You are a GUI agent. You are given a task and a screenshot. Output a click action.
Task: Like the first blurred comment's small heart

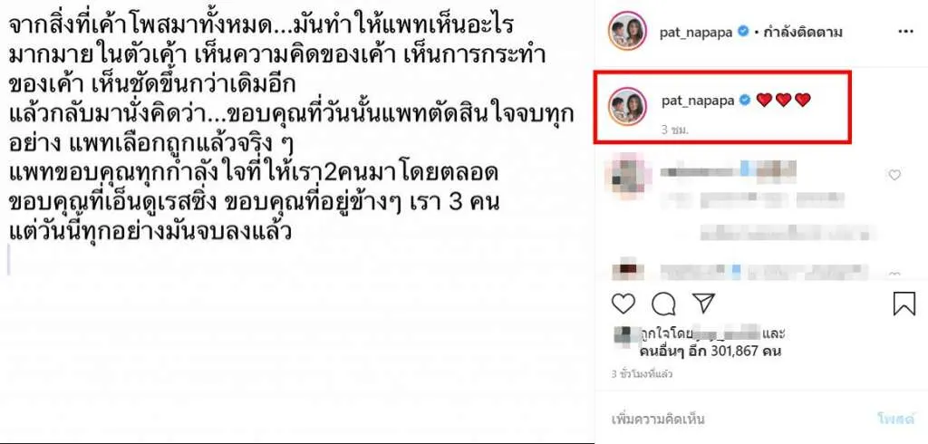894,175
